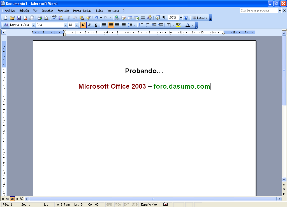Click the Save document icon
Image resolution: width=287 pixels, height=207 pixels.
click(19, 18)
